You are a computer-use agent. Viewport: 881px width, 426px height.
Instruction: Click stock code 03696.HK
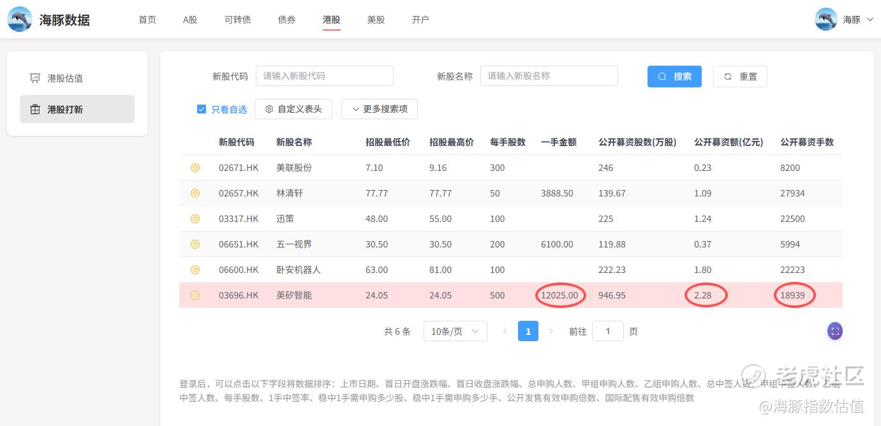239,295
